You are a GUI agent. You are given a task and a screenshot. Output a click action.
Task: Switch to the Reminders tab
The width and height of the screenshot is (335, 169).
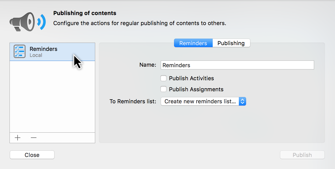point(193,43)
